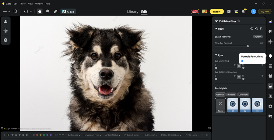Click the magnifier zoom icon in top toolbar

[16, 12]
